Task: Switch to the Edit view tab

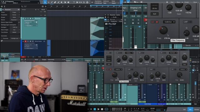Action: click(x=184, y=109)
